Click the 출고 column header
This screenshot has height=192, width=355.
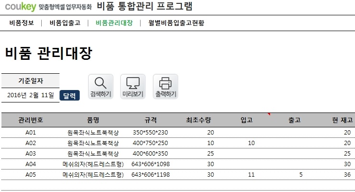pyautogui.click(x=295, y=120)
